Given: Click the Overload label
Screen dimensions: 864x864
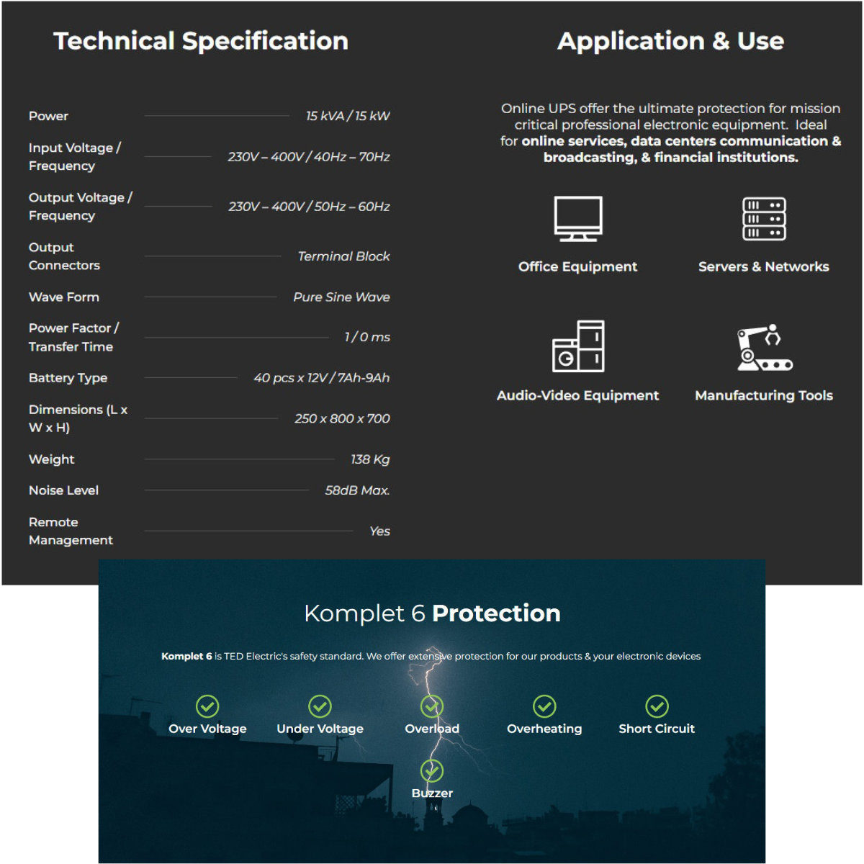Looking at the screenshot, I should [432, 729].
